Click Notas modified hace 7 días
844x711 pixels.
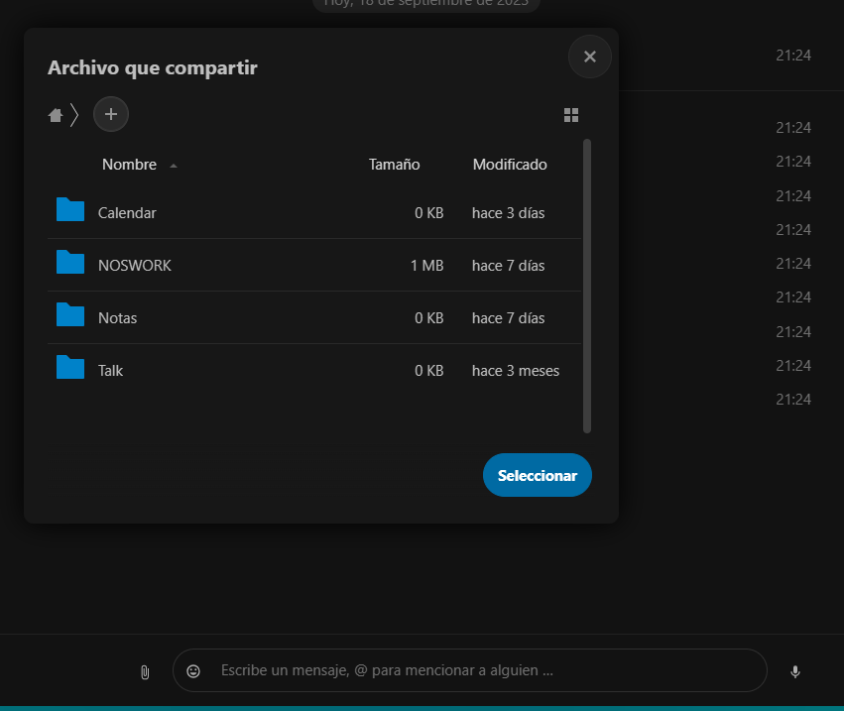(508, 318)
